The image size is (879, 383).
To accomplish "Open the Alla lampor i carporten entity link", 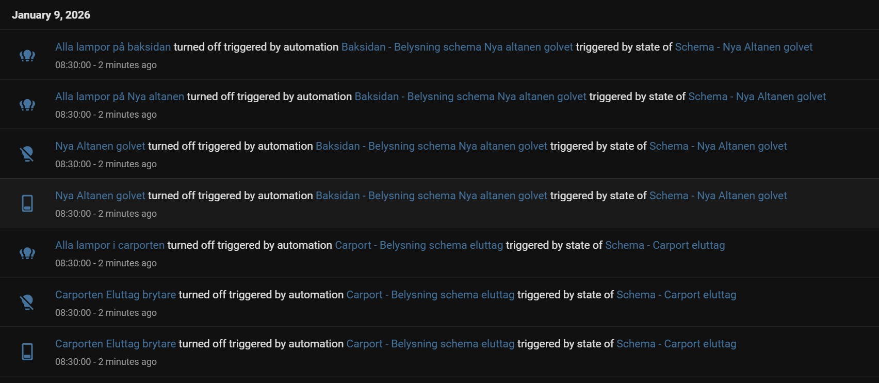I will (110, 245).
